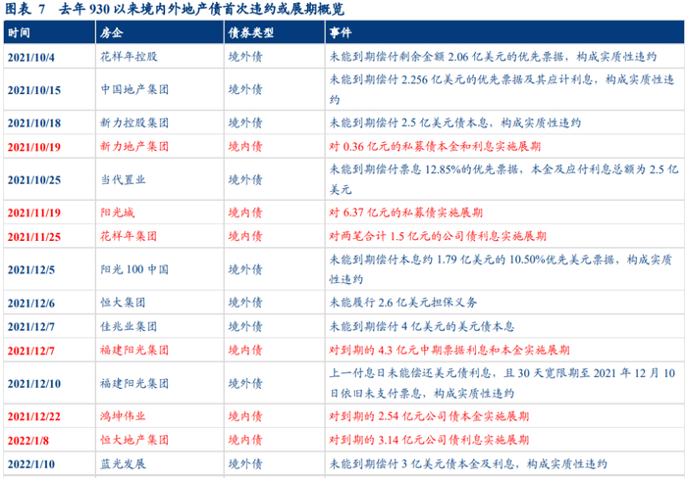The image size is (687, 478).
Task: Select the event about 2.54 亿元公司债本金
Action: tap(430, 416)
